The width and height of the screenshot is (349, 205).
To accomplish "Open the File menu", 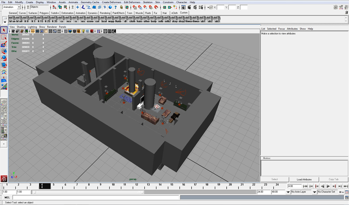I will [x=3, y=2].
